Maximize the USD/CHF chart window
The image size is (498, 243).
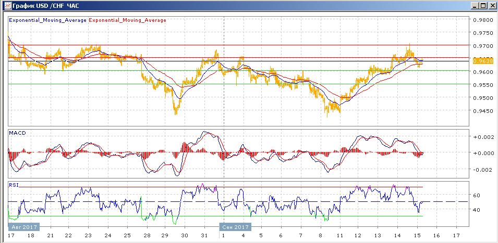tap(482, 6)
